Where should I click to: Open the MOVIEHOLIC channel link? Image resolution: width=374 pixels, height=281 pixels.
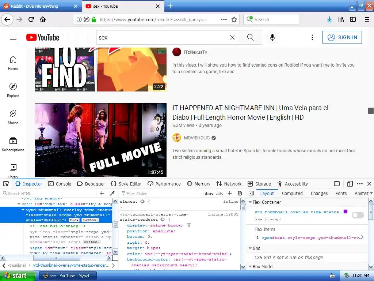click(197, 138)
